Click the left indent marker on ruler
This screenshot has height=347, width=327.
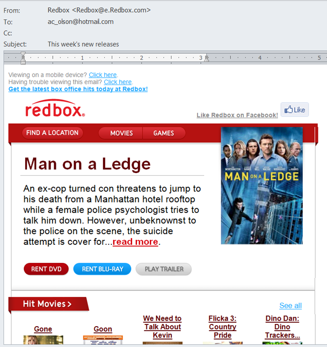23,58
